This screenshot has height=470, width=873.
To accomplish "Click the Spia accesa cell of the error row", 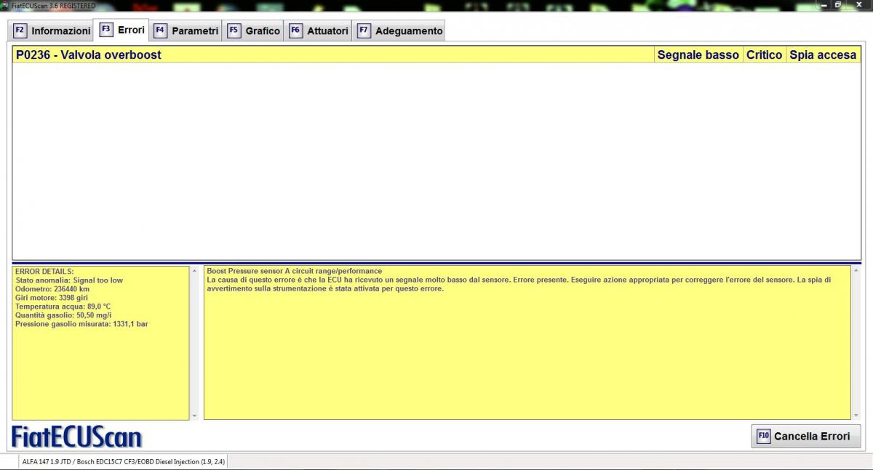I will [823, 54].
